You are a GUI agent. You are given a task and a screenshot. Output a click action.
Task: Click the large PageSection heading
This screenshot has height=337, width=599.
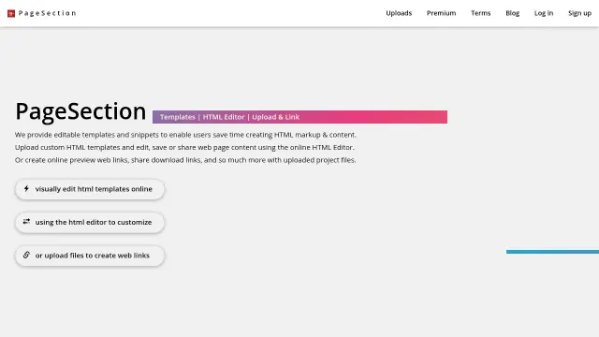80,111
